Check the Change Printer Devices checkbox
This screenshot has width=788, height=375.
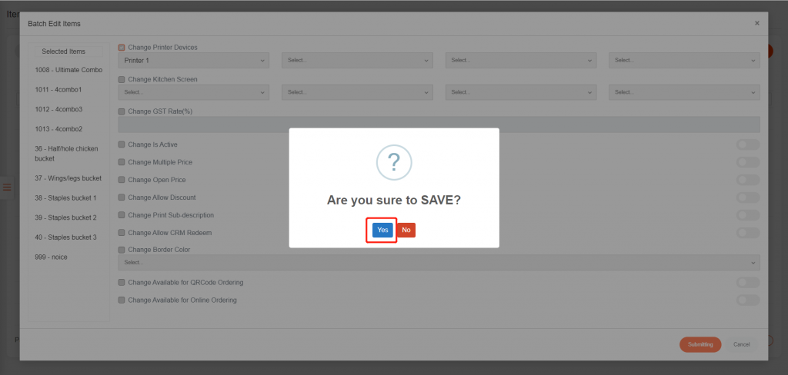click(122, 48)
